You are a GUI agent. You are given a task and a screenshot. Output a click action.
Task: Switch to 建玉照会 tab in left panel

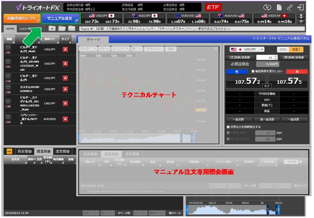(x=44, y=151)
